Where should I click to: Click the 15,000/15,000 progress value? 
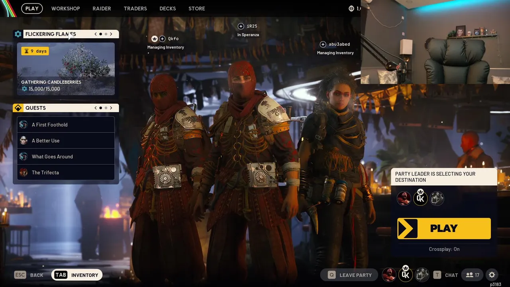pos(44,89)
